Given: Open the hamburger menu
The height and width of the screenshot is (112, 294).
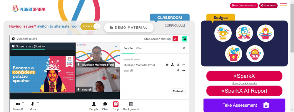Looking at the screenshot, I should tap(283, 6).
